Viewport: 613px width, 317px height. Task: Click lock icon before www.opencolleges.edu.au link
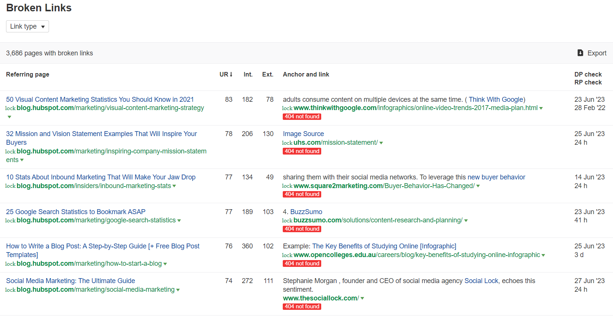tap(287, 255)
